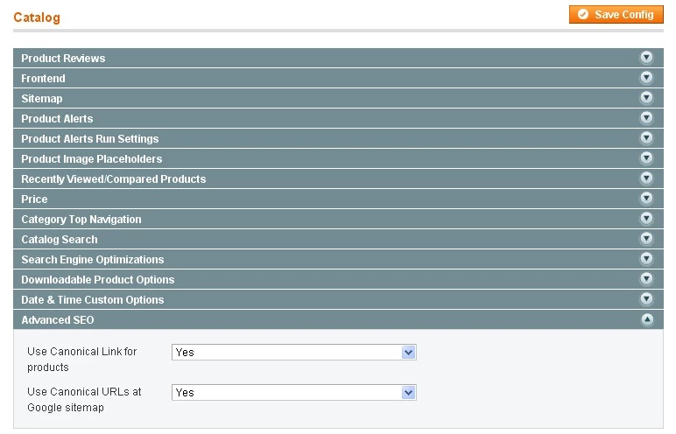Open Use Canonical Link for products dropdown
Screen dimensions: 676x434
(294, 352)
